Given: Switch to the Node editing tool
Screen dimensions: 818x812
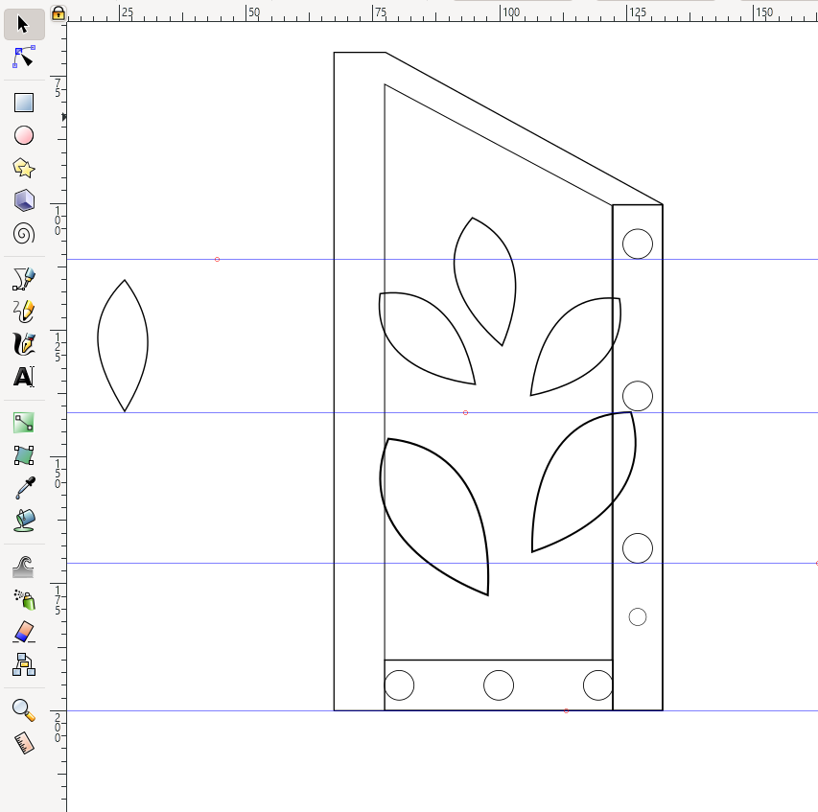Looking at the screenshot, I should point(24,58).
